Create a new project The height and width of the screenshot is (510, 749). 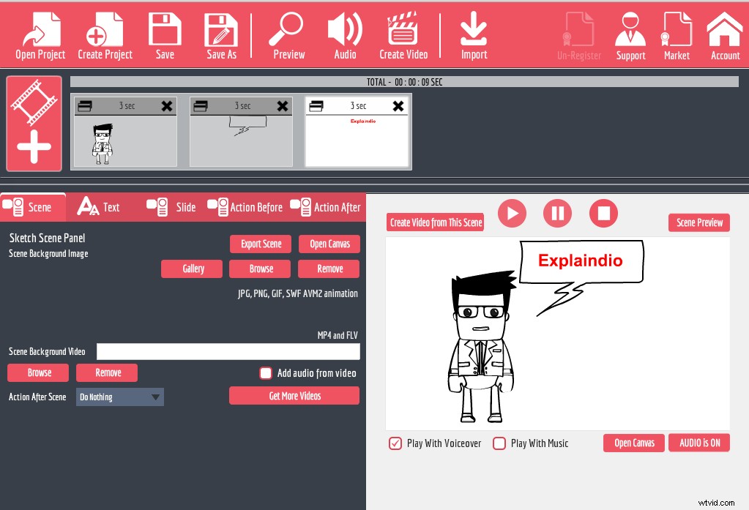104,34
